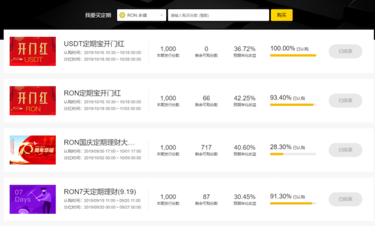Open the 07 Days purple thumbnail
Image resolution: width=375 pixels, height=226 pixels.
click(32, 200)
